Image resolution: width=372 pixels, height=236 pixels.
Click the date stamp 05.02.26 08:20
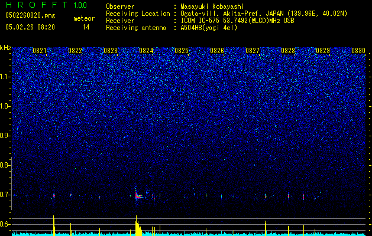30,27
